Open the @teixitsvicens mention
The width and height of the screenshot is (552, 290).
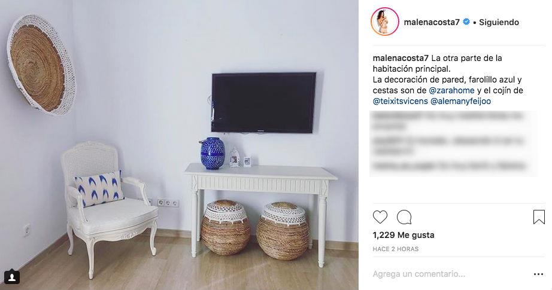[401, 101]
